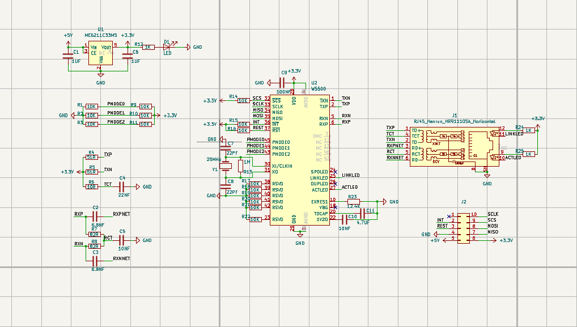The image size is (577, 327).
Task: Click the C1 1UF capacitor
Action: click(69, 56)
